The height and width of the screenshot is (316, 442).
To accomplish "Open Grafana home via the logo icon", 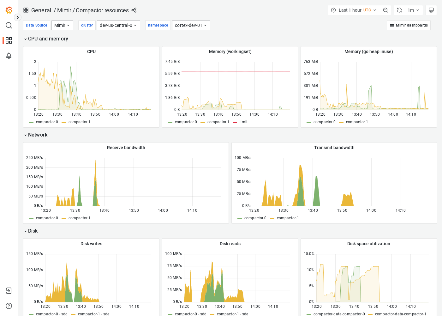I will coord(9,10).
